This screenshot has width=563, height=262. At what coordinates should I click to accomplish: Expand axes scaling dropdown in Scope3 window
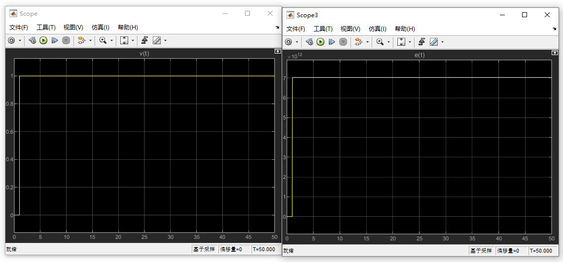(x=410, y=42)
